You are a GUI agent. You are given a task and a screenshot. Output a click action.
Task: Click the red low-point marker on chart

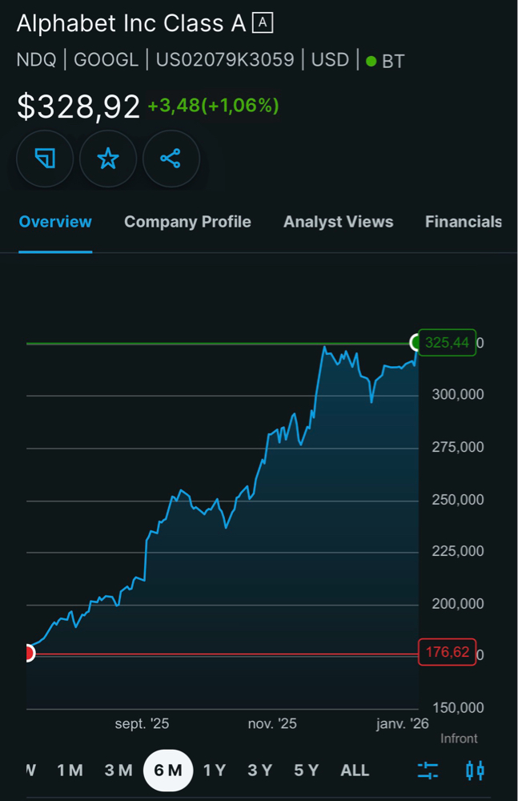tap(28, 653)
